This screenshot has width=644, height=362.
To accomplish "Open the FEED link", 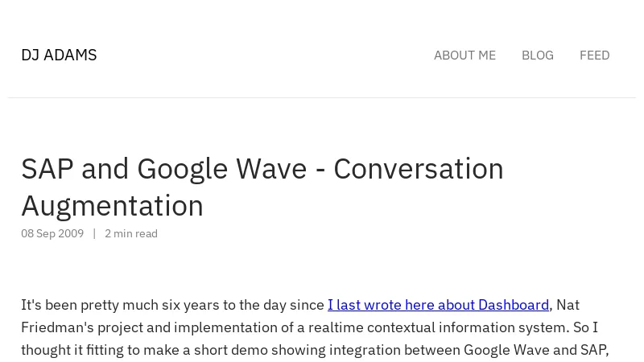I will click(x=594, y=55).
